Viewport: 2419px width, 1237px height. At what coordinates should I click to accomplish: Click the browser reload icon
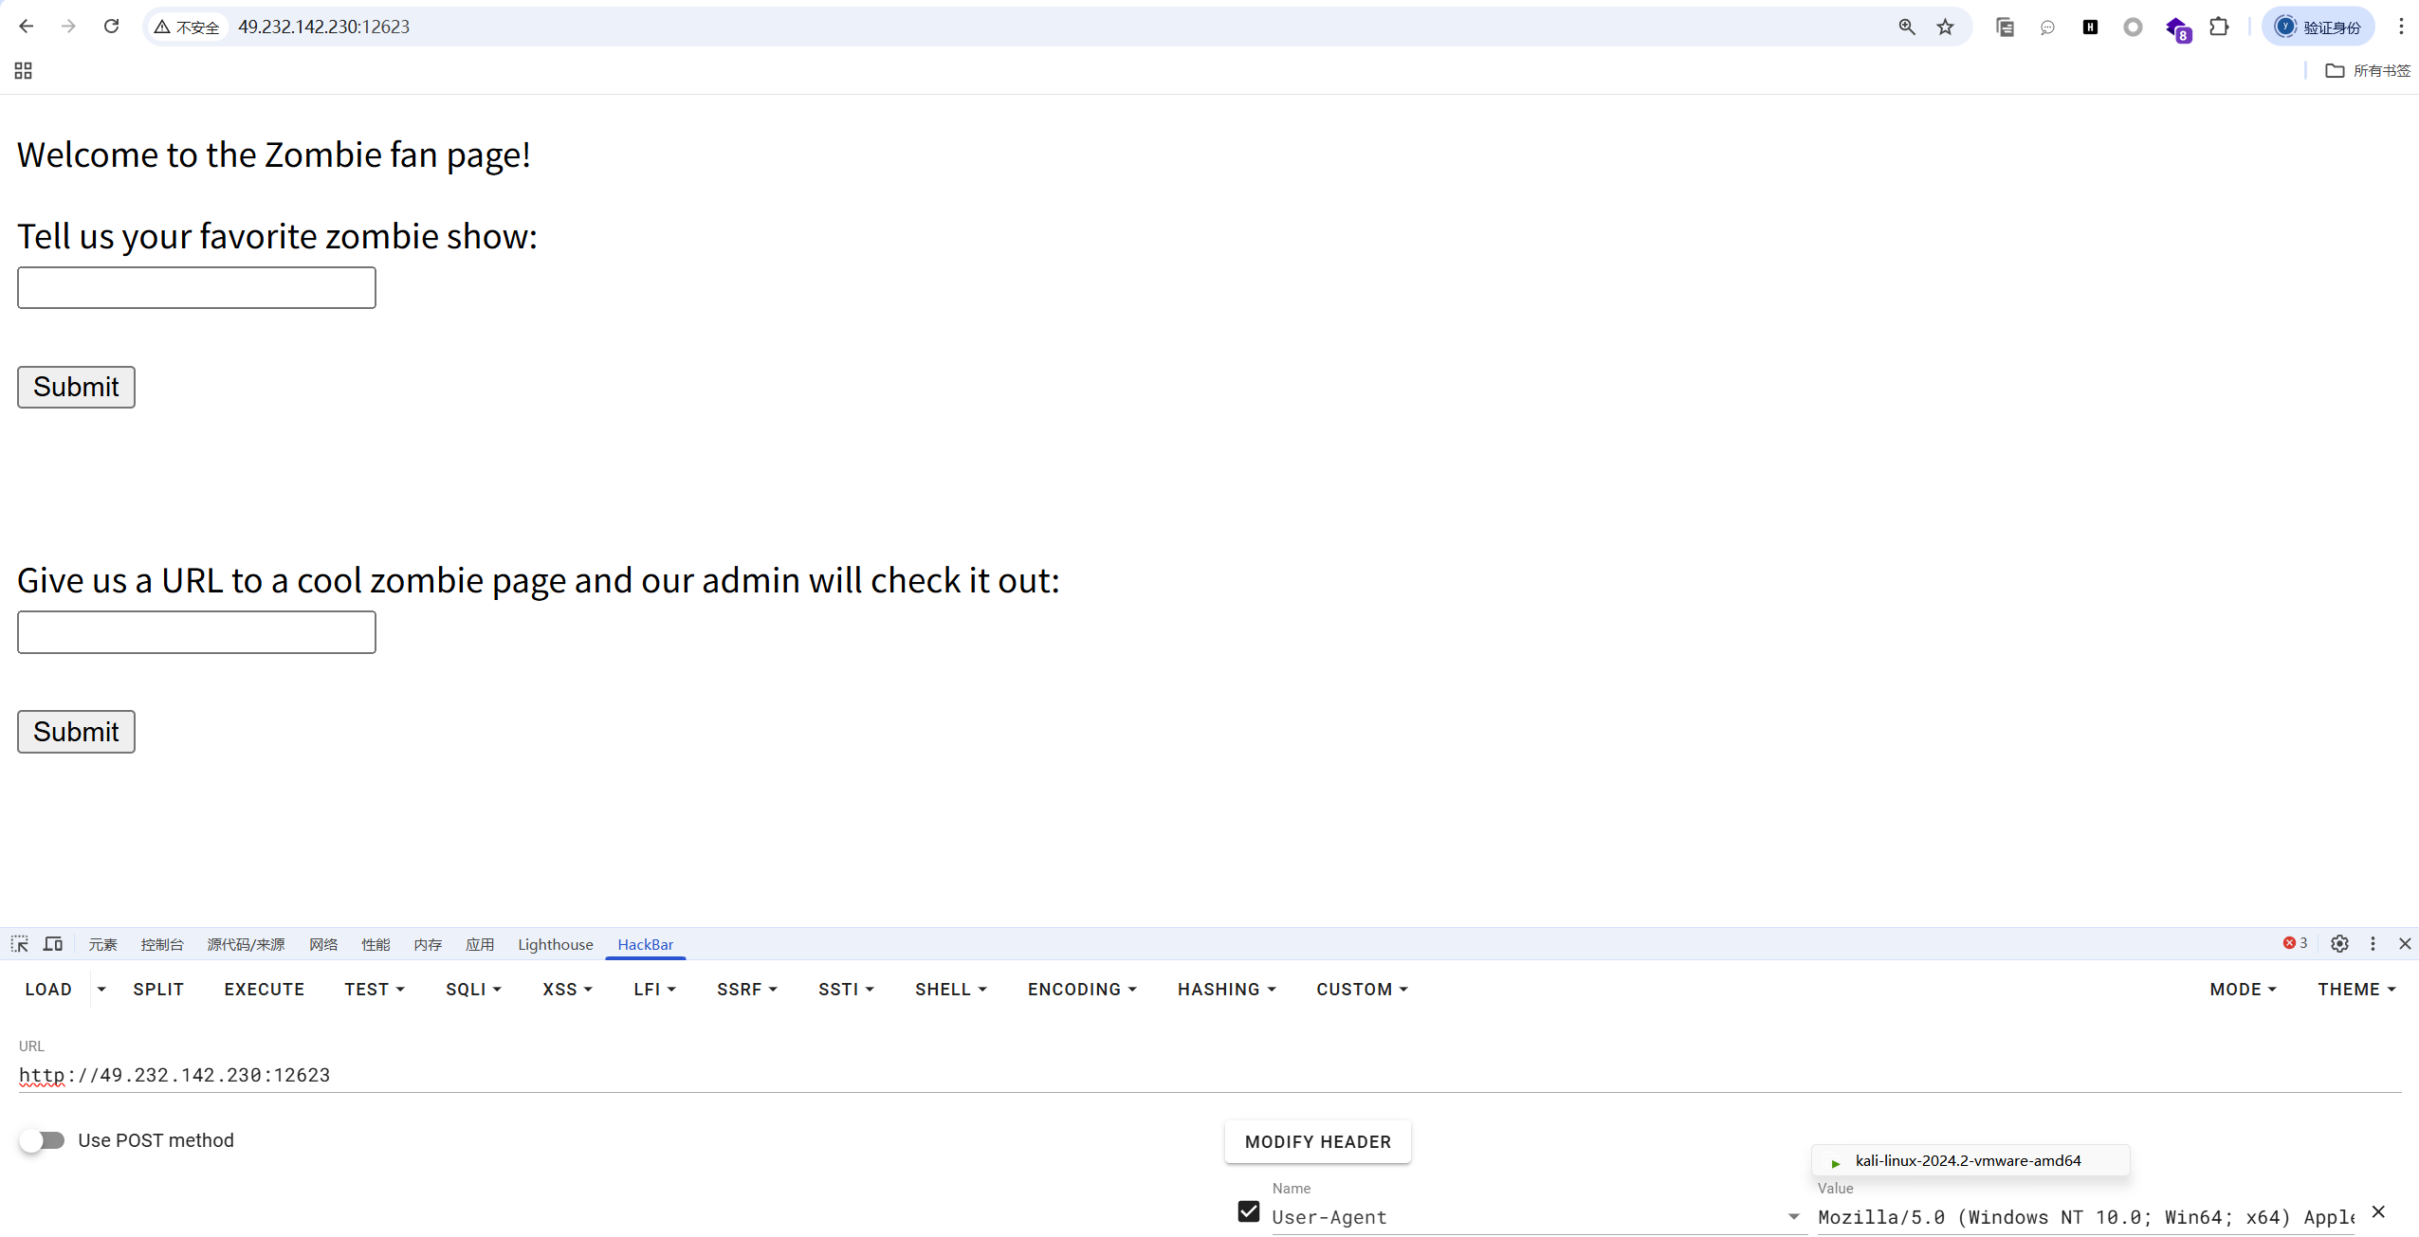pyautogui.click(x=112, y=27)
